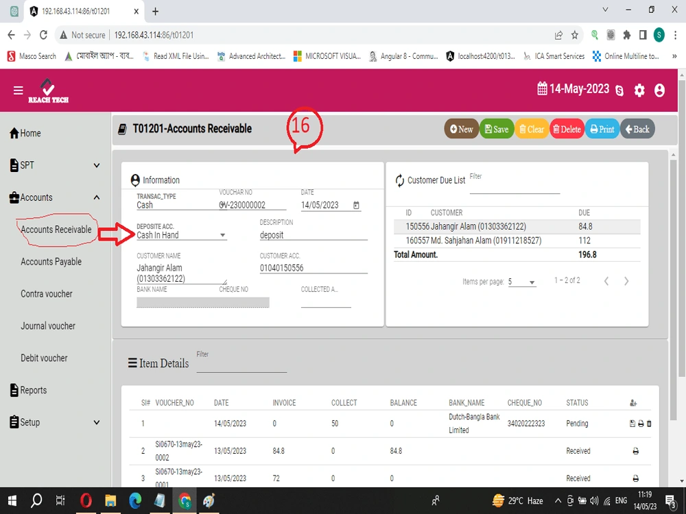The height and width of the screenshot is (514, 686).
Task: Click Item Details filter field
Action: pyautogui.click(x=241, y=366)
